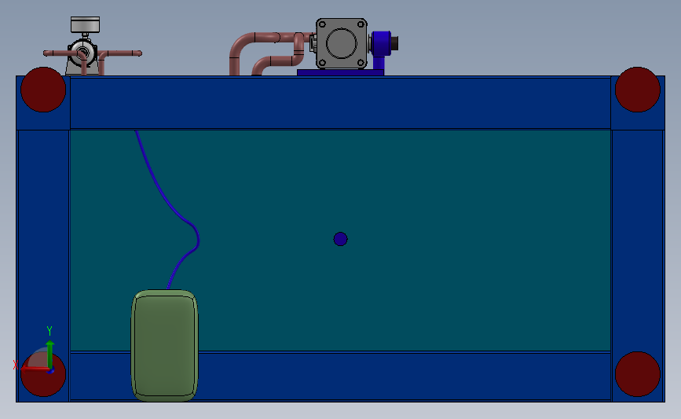The image size is (681, 419).
Task: Select the bottom blue frame beam right of canister
Action: (405, 377)
